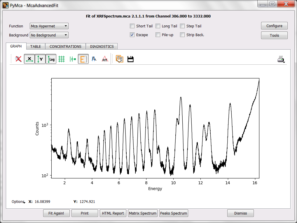Click the red FIT icon
This screenshot has height=223, width=297.
coord(105,59)
